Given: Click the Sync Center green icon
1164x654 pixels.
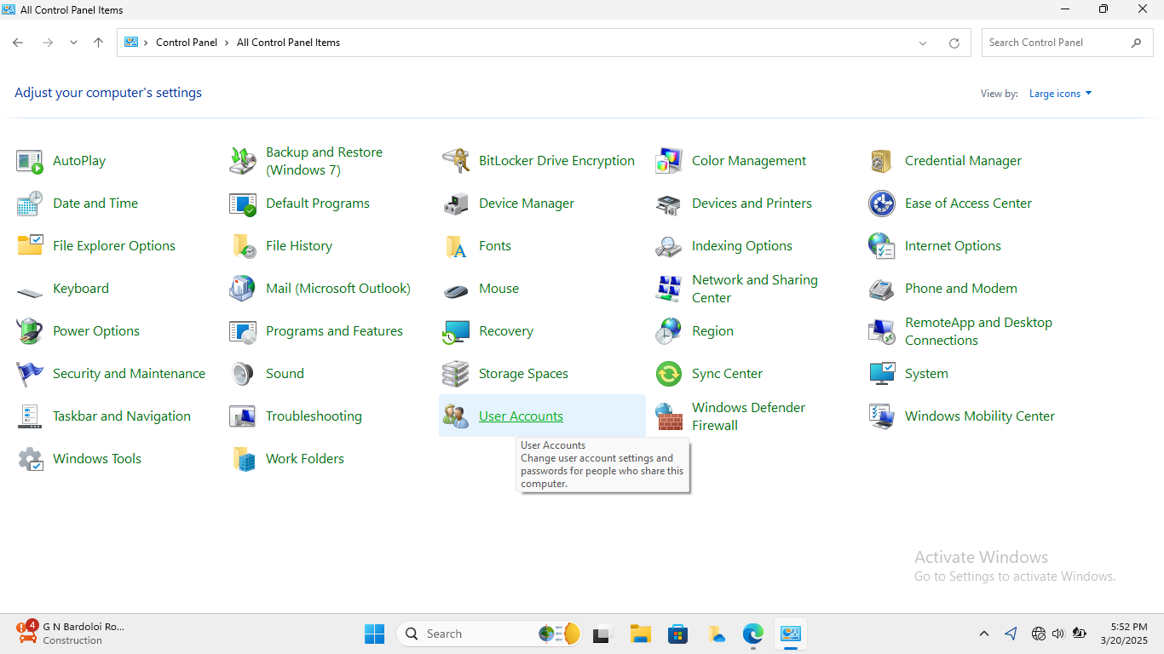Looking at the screenshot, I should tap(669, 374).
